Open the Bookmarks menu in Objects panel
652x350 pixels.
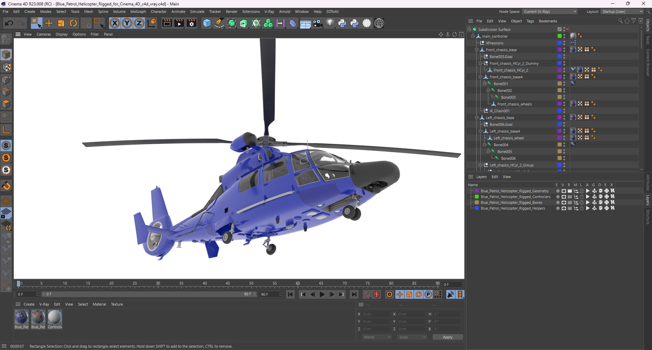point(548,21)
